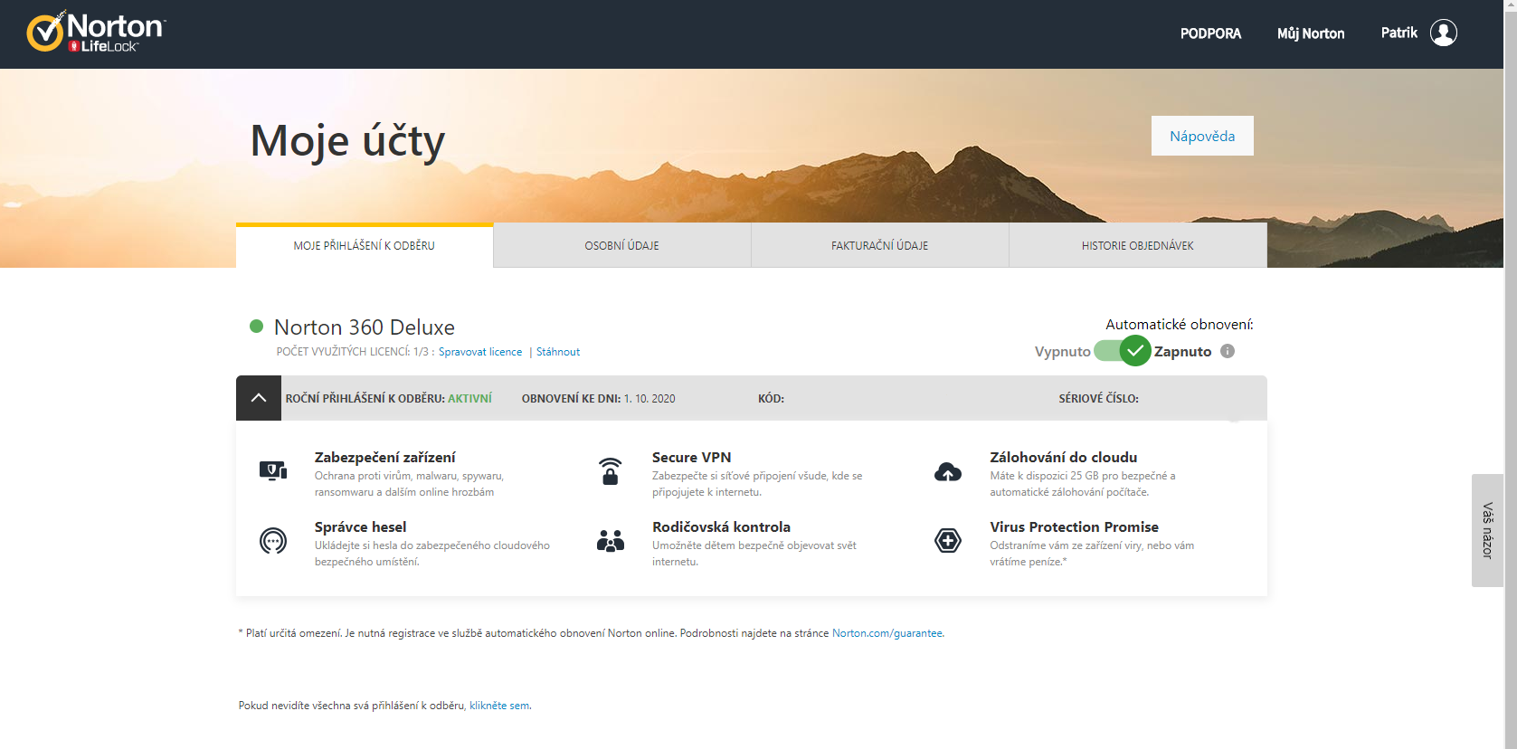Screen dimensions: 1517x749
Task: Click the auto-renewal info icon
Action: (1228, 351)
